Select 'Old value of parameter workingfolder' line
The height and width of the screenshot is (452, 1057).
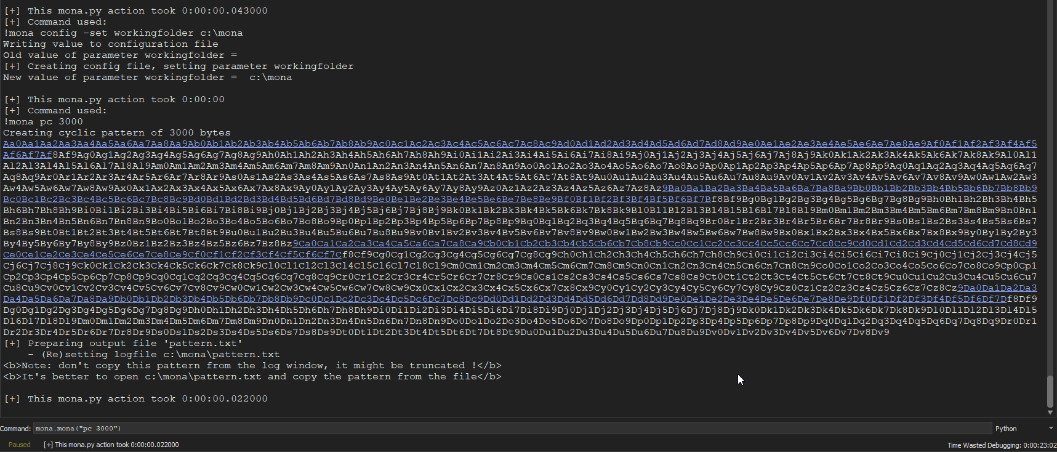(x=120, y=55)
